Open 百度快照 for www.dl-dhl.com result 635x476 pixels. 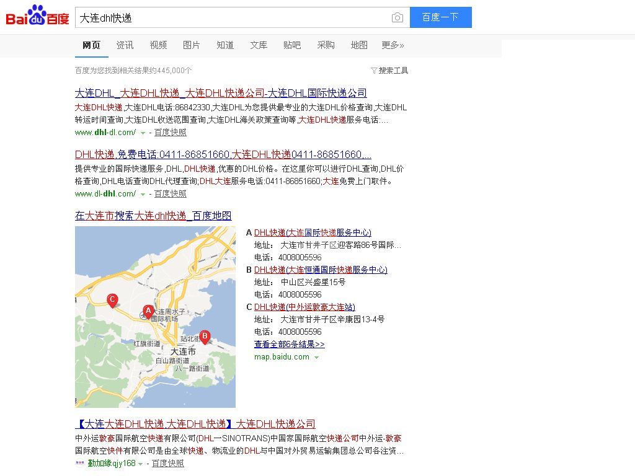tap(171, 194)
